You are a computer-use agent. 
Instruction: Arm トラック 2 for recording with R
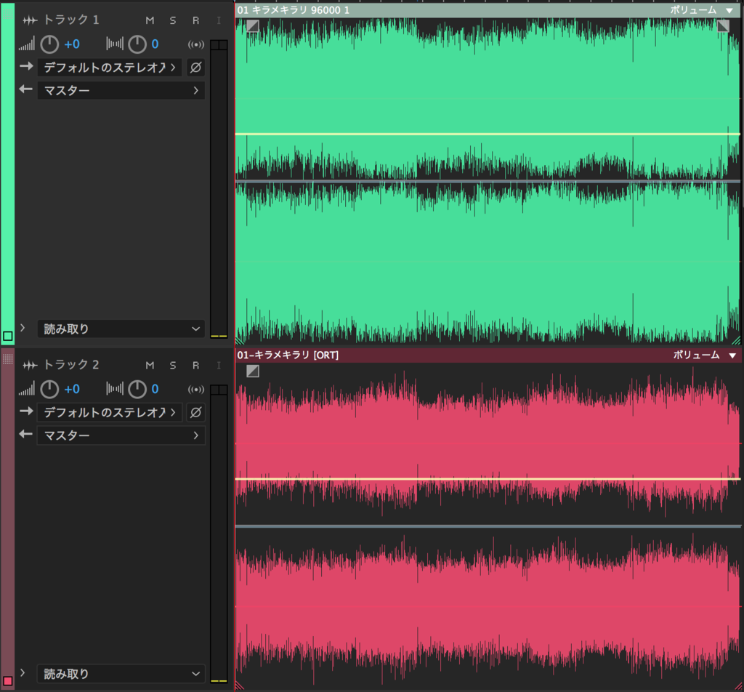195,366
